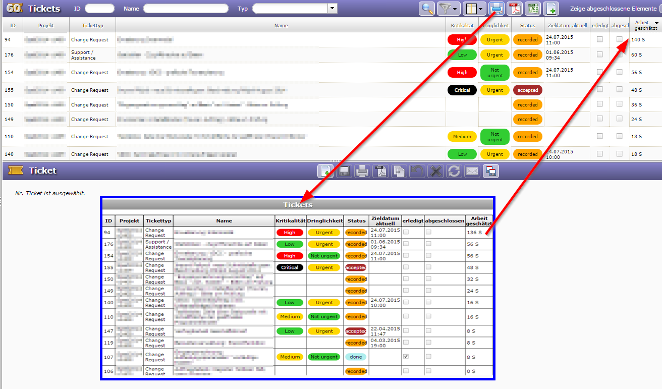Click the 24.07.2015 10:00 target date of ticket 140 in top list
The width and height of the screenshot is (662, 389).
pyautogui.click(x=560, y=154)
